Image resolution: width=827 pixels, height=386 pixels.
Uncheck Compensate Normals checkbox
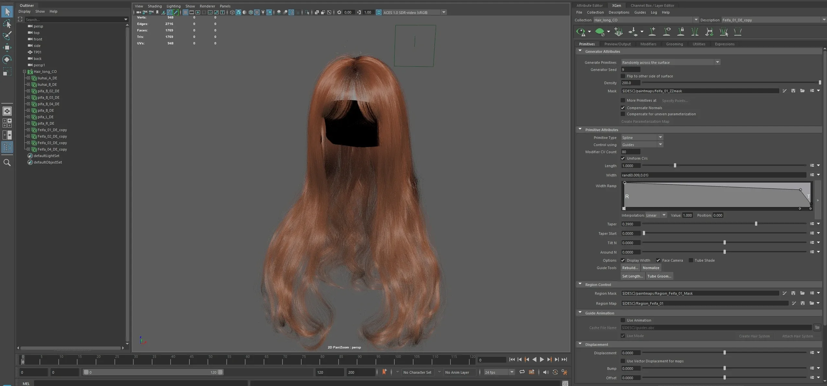[x=623, y=108]
